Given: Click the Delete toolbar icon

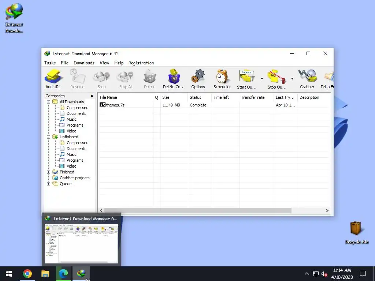Looking at the screenshot, I should [x=150, y=79].
